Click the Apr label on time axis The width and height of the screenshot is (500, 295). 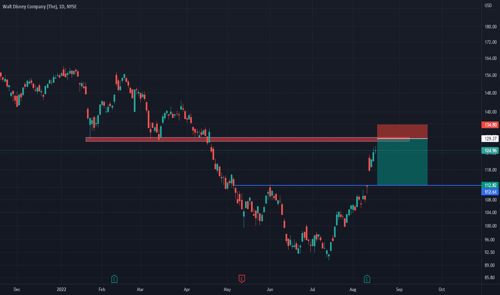187,290
